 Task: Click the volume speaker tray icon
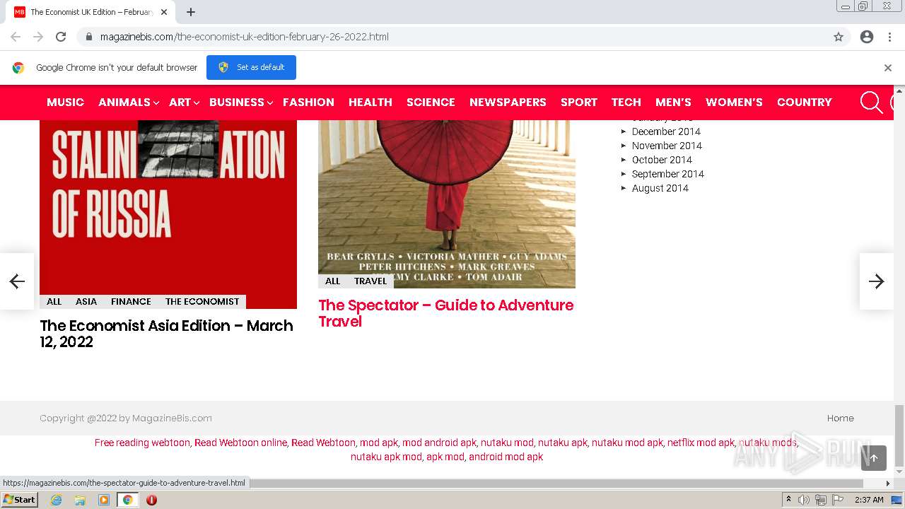(x=804, y=500)
